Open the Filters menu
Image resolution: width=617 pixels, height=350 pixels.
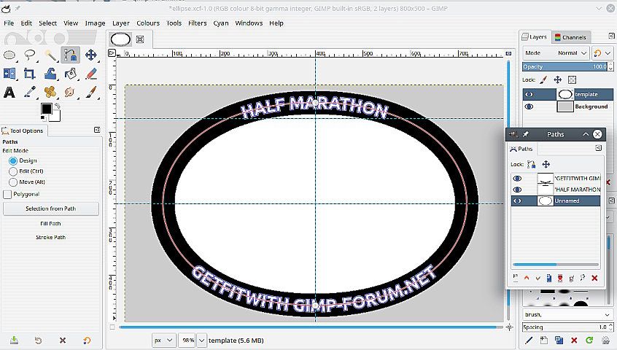coord(197,23)
